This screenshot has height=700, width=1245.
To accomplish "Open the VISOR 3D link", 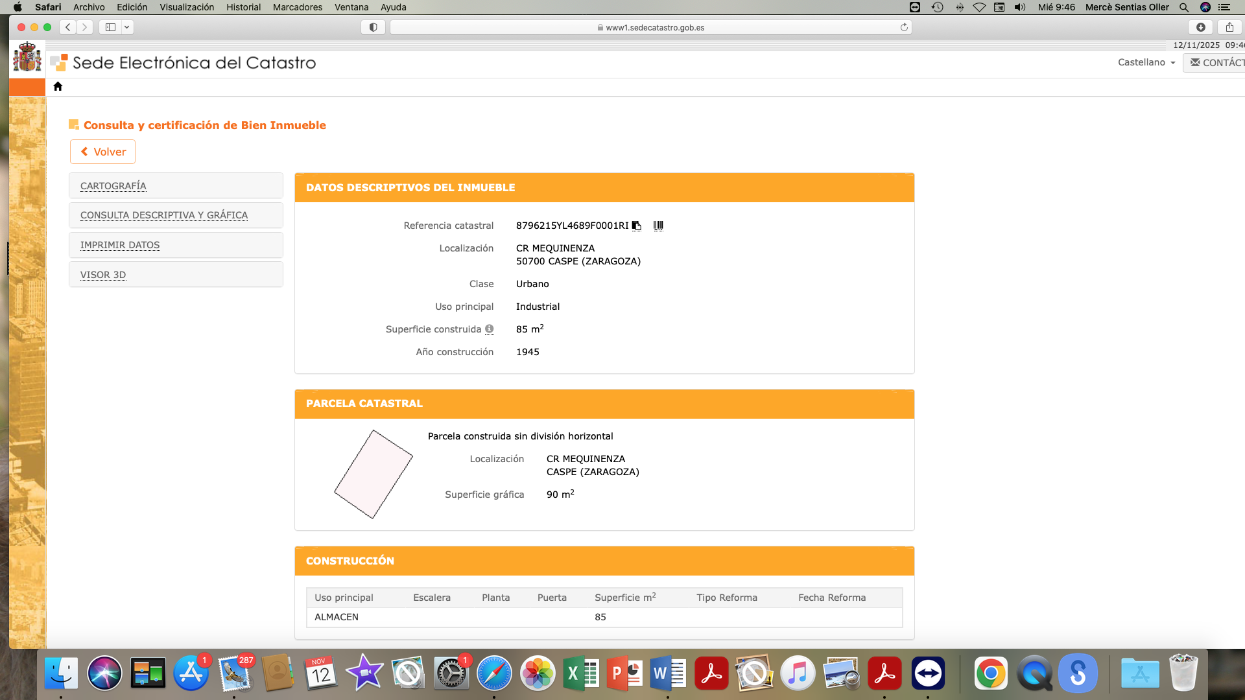I will point(103,275).
